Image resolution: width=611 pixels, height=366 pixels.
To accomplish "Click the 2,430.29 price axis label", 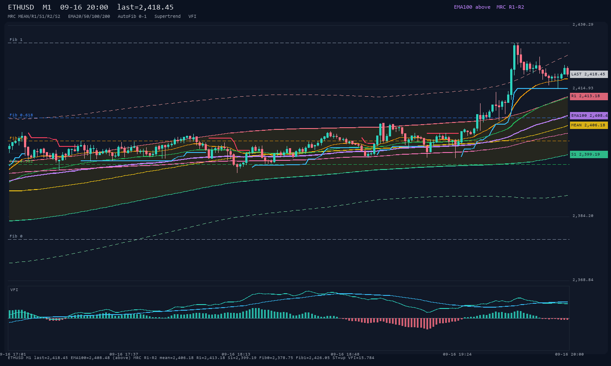I will (583, 24).
